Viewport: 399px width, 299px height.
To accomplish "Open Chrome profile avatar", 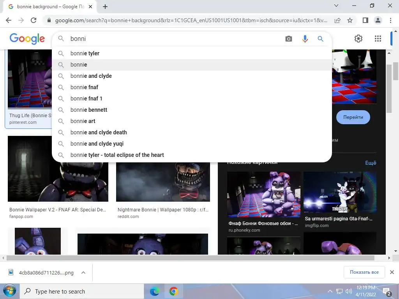I will pos(378,20).
